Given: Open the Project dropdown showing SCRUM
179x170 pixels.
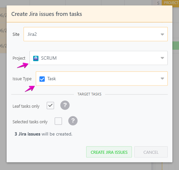Looking at the screenshot, I should point(98,58).
